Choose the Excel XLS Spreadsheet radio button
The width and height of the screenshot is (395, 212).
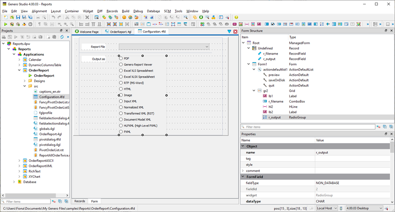[121, 71]
